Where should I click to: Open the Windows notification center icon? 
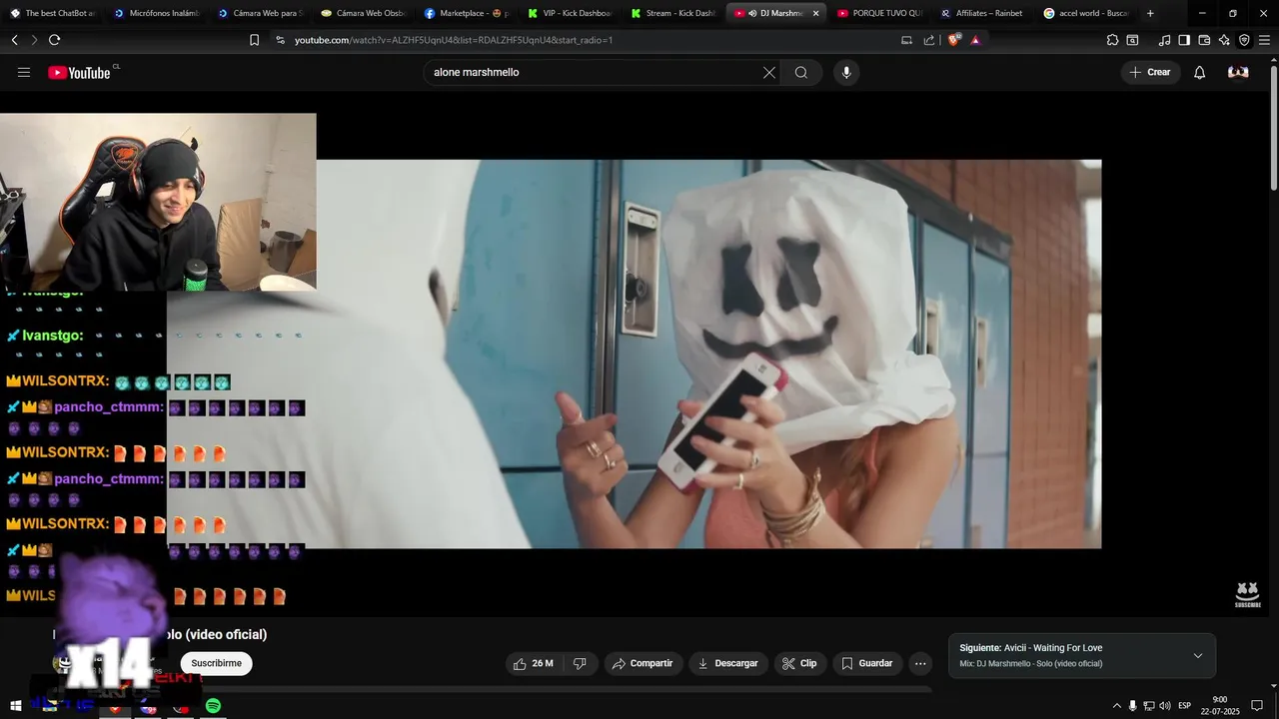[x=1257, y=706]
